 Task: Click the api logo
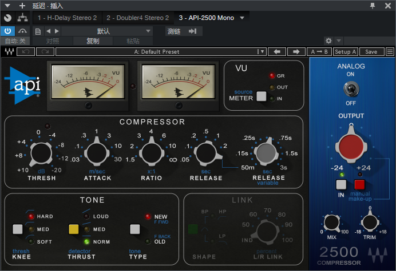tap(23, 85)
